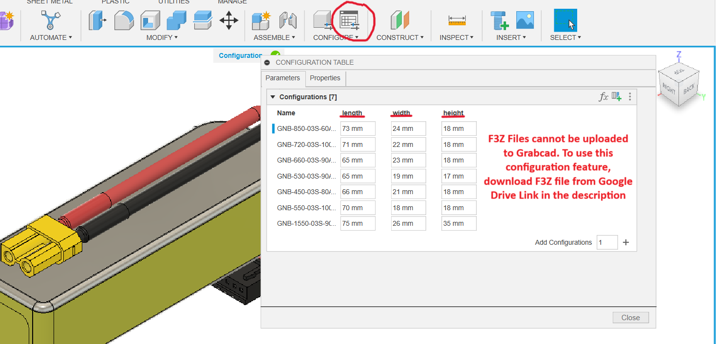Click the Measure ruler icon

coord(457,20)
